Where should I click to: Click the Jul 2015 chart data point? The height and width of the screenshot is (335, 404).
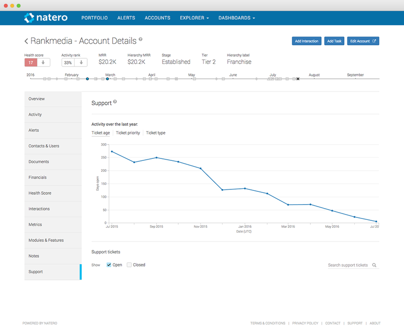[x=112, y=152]
